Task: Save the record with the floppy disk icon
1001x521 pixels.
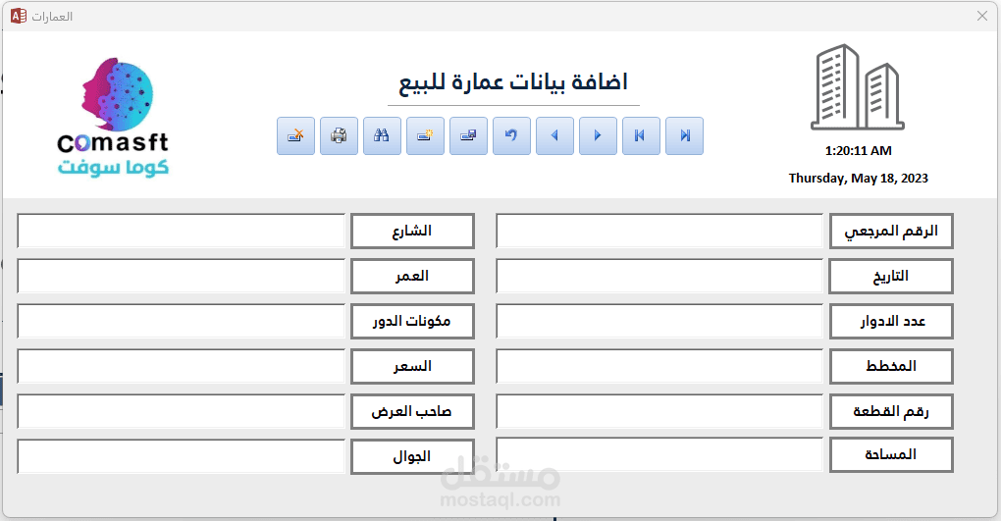Action: [468, 136]
